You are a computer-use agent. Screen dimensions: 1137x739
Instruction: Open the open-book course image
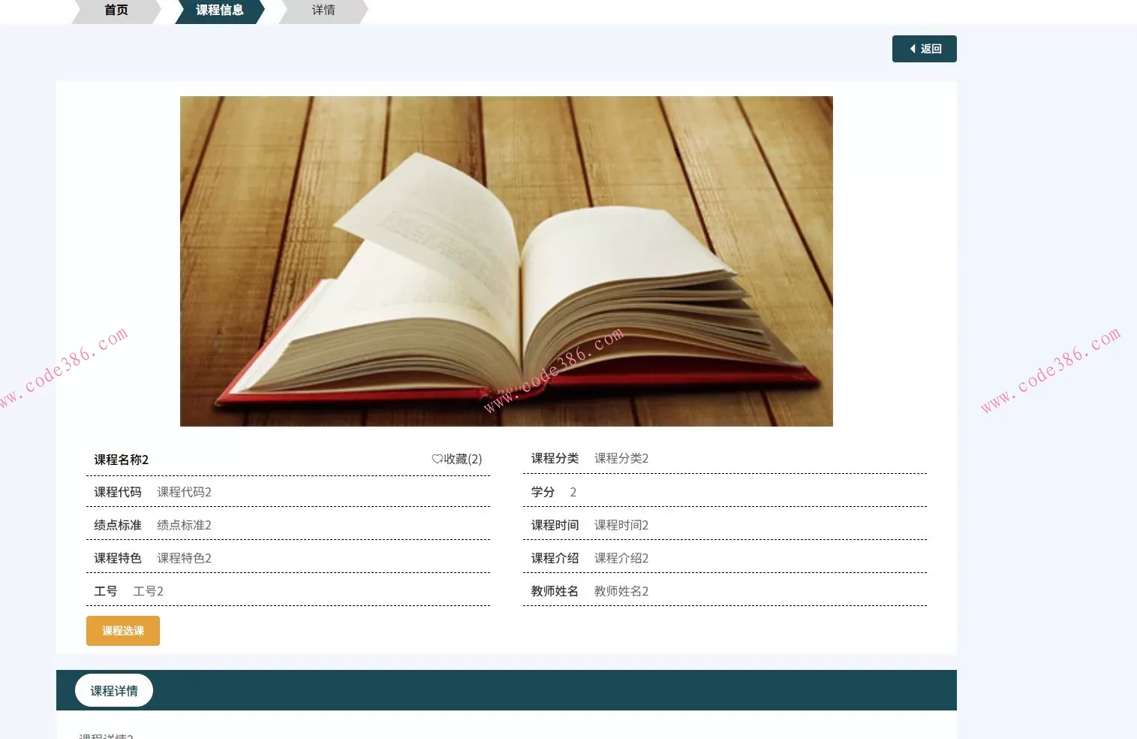tap(507, 261)
